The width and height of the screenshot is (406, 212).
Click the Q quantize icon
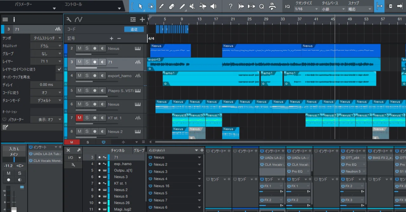pos(262,6)
